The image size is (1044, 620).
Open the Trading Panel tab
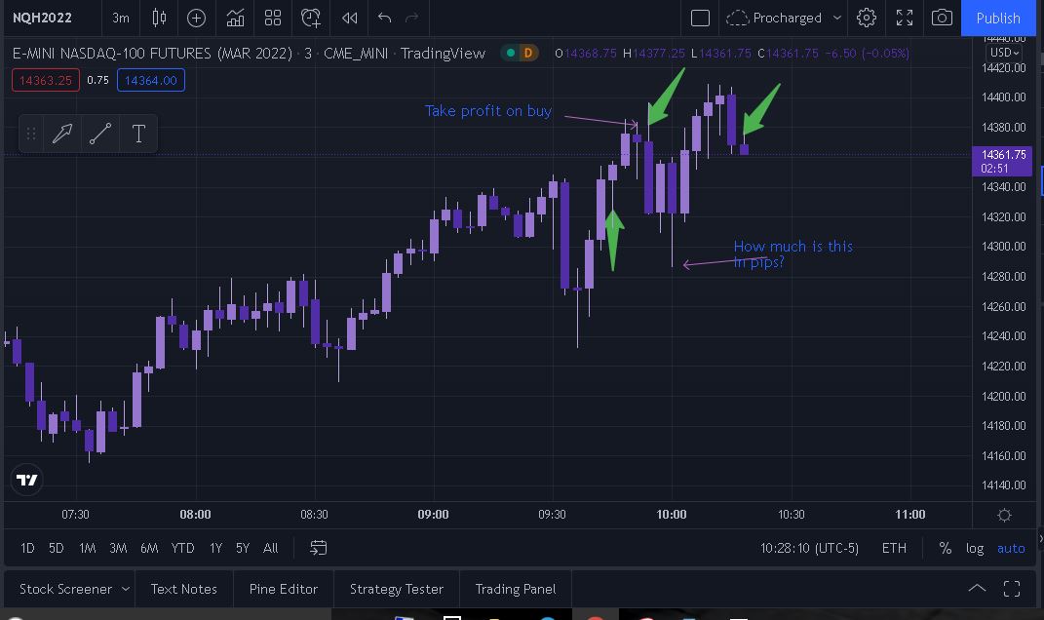click(x=516, y=590)
